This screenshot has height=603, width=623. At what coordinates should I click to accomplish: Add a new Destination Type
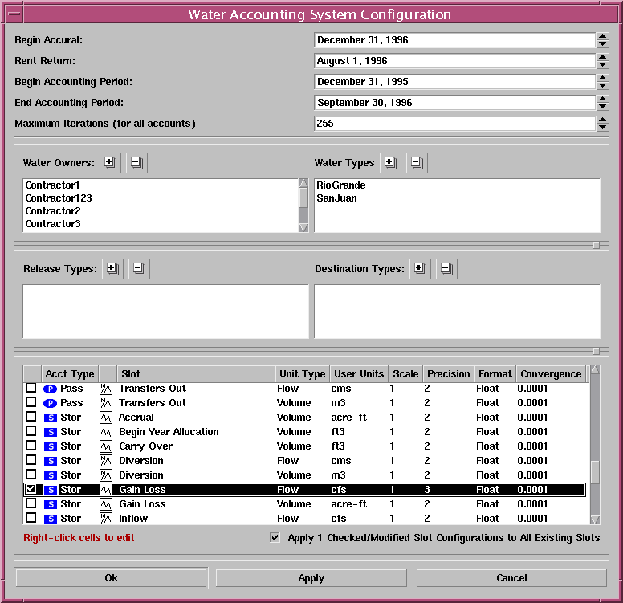[x=420, y=269]
